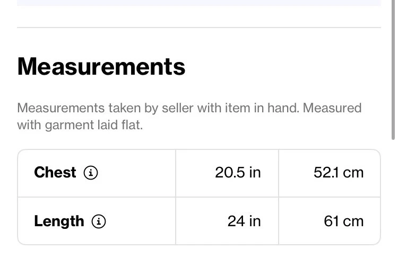Image resolution: width=398 pixels, height=267 pixels.
Task: Select the Chest label text
Action: pos(55,173)
